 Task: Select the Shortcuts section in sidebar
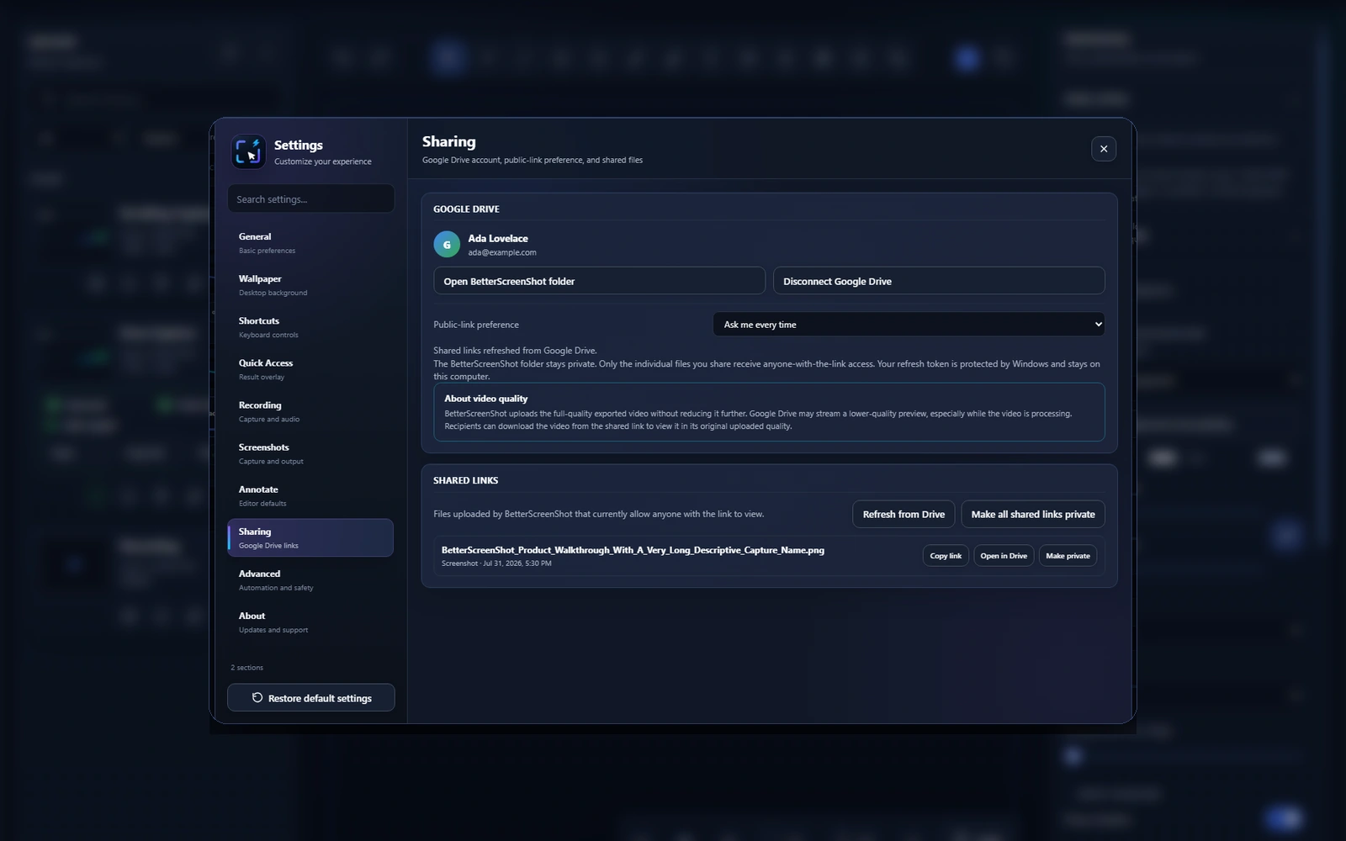click(310, 327)
